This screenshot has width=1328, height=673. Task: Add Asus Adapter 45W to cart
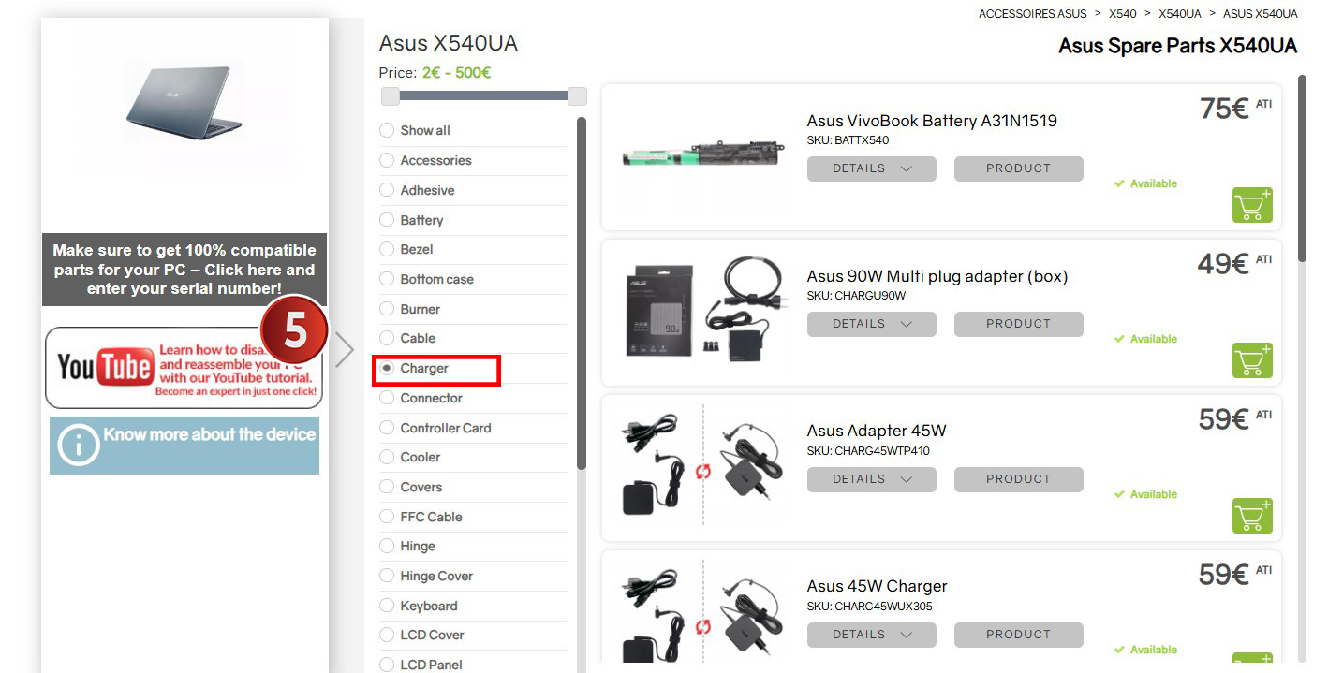(x=1252, y=516)
